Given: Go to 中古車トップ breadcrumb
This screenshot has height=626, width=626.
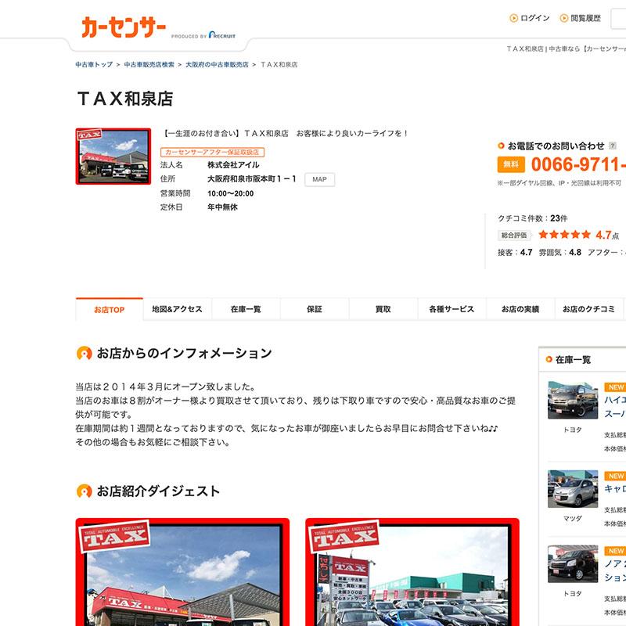Looking at the screenshot, I should pyautogui.click(x=94, y=64).
